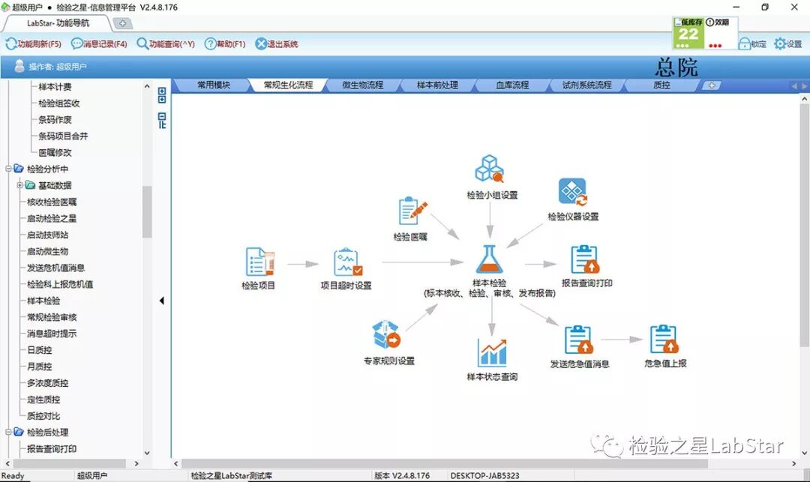Add a new flow tab after 质控

tap(711, 85)
